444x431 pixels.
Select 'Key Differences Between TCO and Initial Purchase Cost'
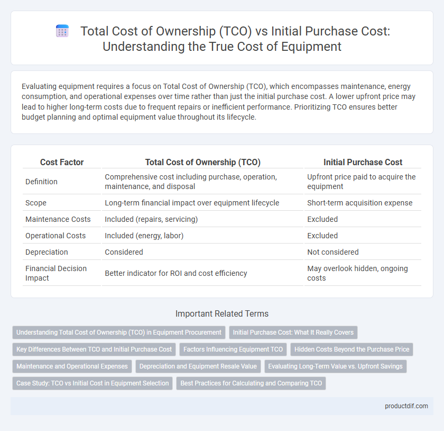point(94,349)
